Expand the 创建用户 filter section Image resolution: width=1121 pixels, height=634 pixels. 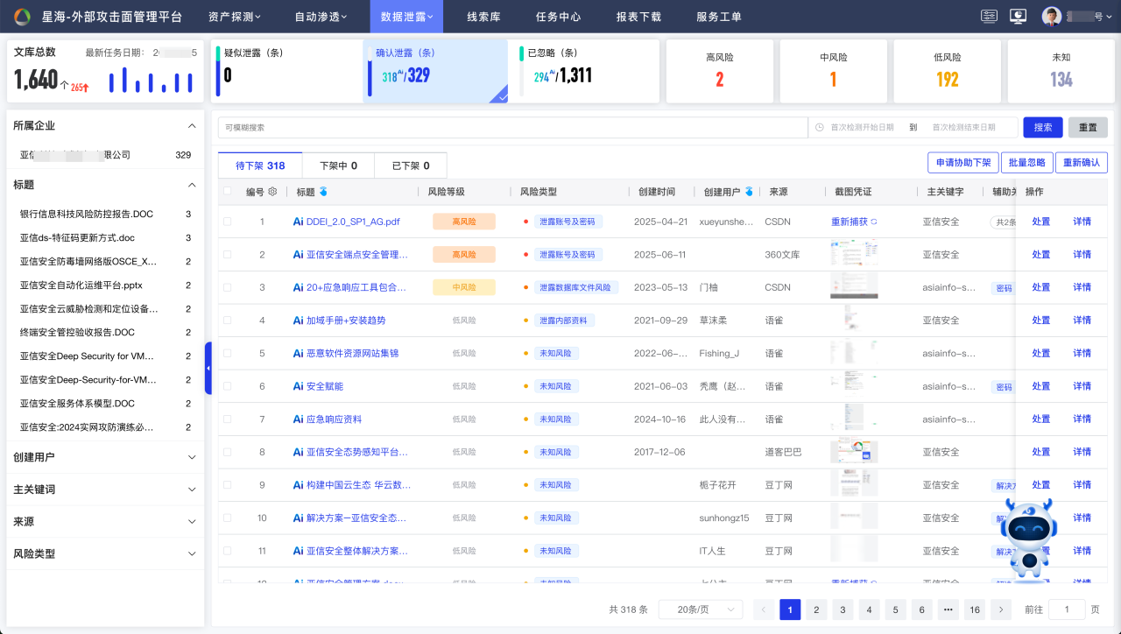pyautogui.click(x=192, y=457)
